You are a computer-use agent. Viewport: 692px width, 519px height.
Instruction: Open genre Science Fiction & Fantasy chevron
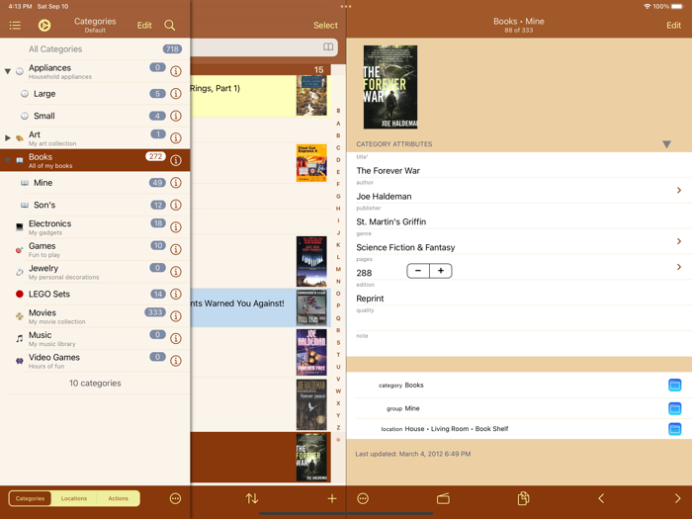pos(679,241)
